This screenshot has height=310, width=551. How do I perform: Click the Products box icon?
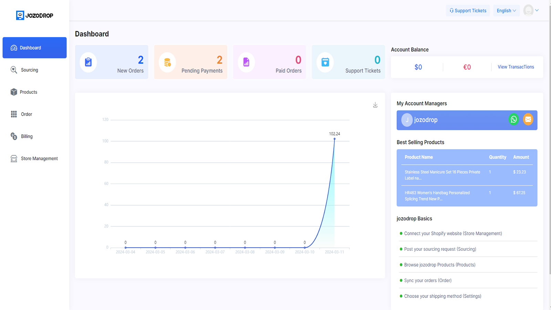coord(14,92)
